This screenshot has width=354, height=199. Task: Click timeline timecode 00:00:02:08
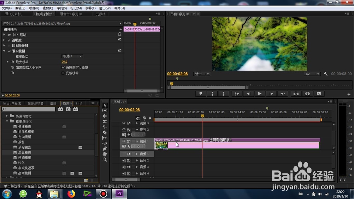(129, 110)
